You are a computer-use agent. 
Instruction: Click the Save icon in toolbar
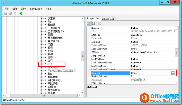[x=6, y=14]
